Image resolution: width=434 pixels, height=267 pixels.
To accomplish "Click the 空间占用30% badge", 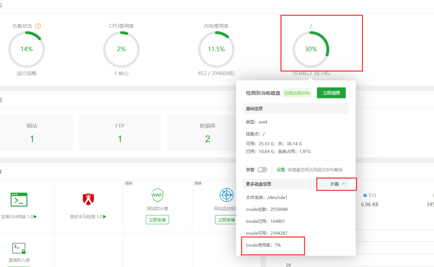I will (297, 93).
